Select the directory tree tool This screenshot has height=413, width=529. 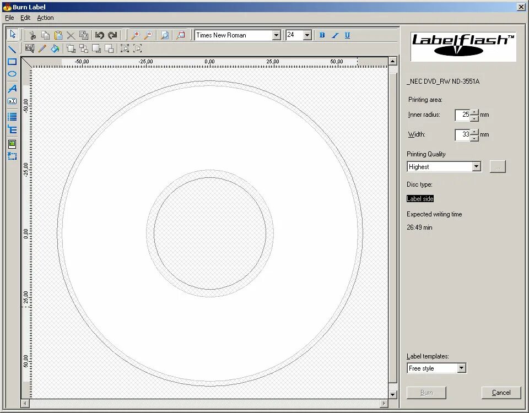click(12, 129)
